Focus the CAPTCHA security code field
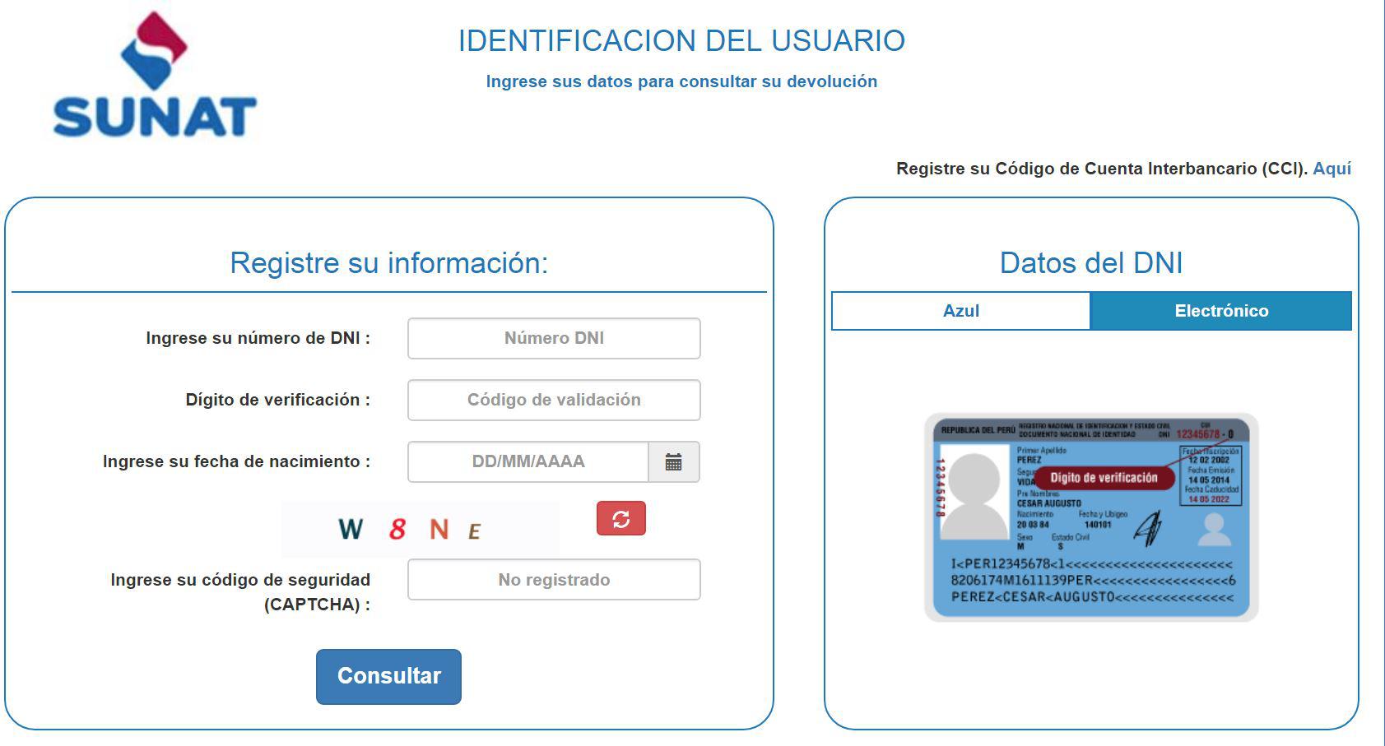The height and width of the screenshot is (746, 1385). pos(554,580)
